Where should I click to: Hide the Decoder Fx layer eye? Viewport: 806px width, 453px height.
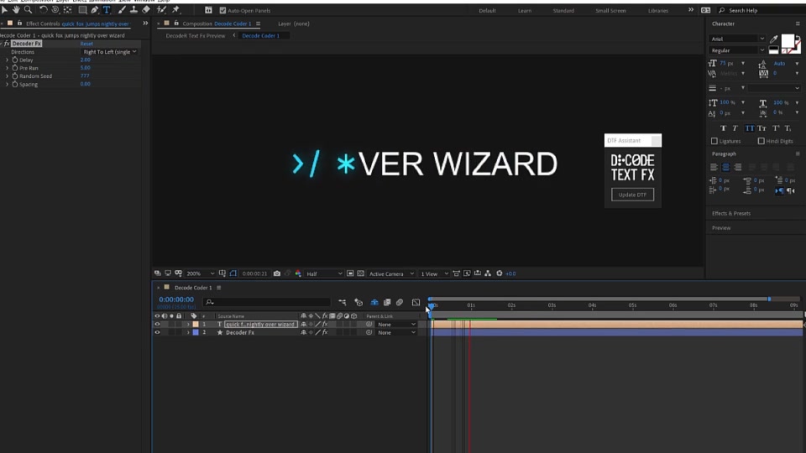click(x=157, y=333)
